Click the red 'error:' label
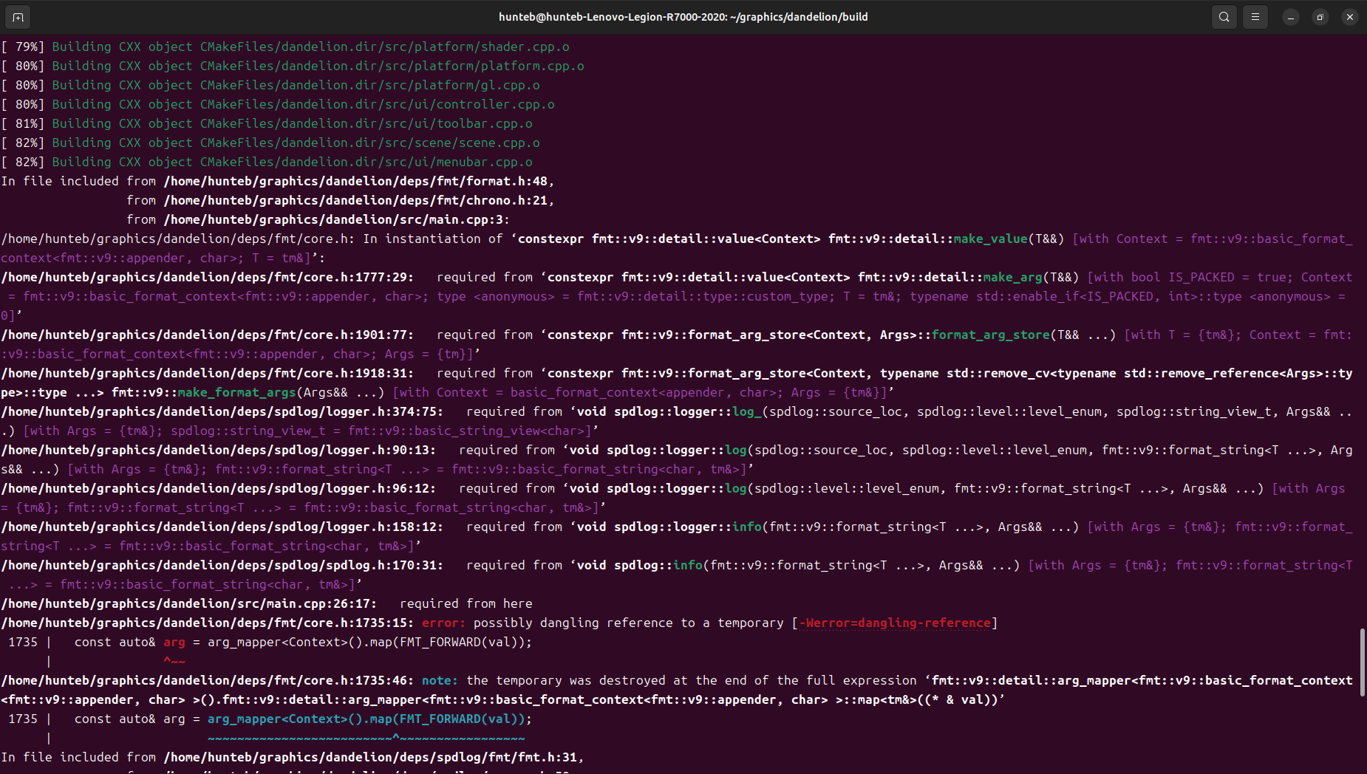Screen dimensions: 1367x774 tap(443, 623)
